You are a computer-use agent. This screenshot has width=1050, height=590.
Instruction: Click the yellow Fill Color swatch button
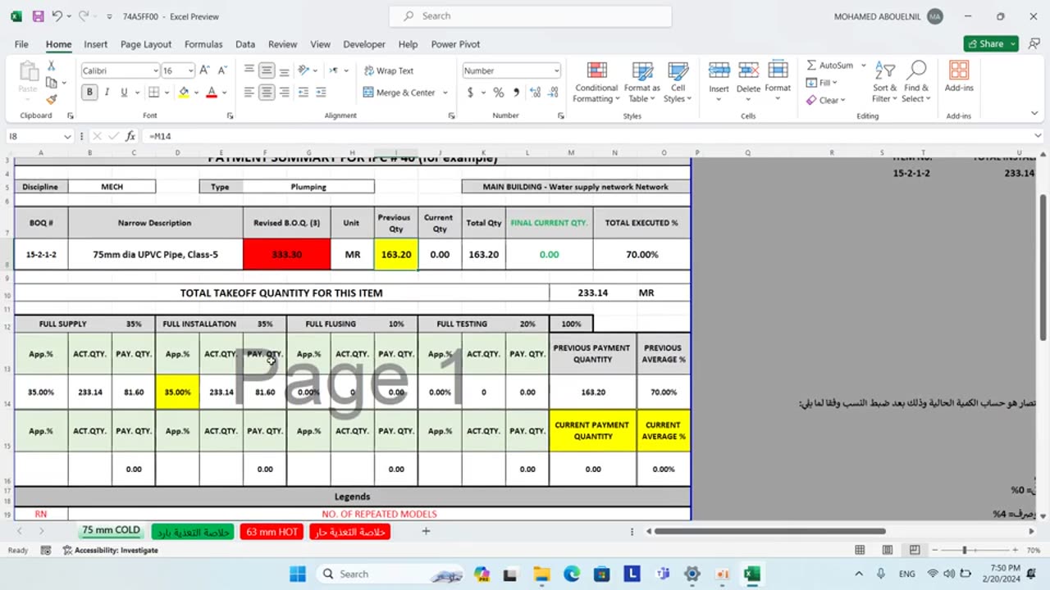[x=184, y=93]
